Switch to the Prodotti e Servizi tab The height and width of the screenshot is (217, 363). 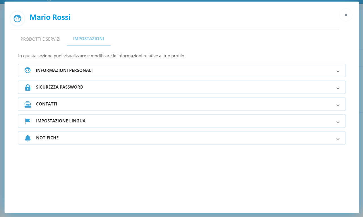40,39
